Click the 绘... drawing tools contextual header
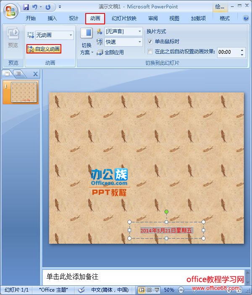 click(x=220, y=7)
